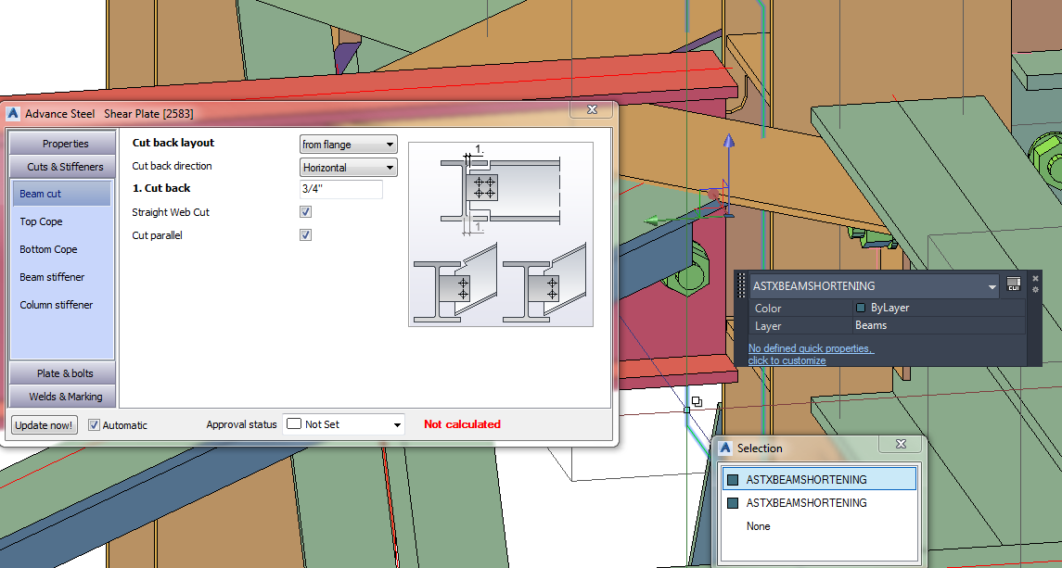Click the connection preview diagram thumbnail
The image size is (1062, 568).
pos(501,234)
